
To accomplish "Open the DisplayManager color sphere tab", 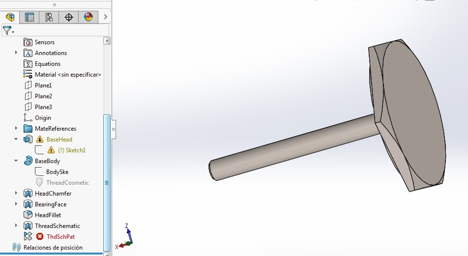I will point(88,17).
